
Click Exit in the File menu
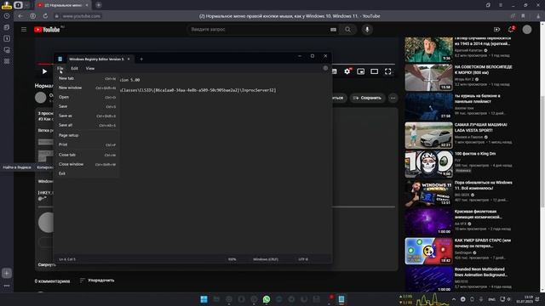(x=87, y=173)
